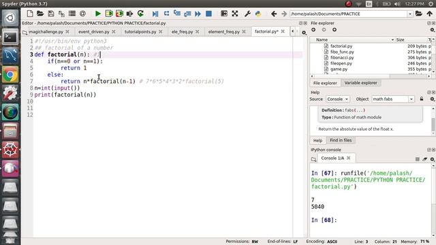The height and width of the screenshot is (245, 436).
Task: Go back to the previous cursor position
Action: click(274, 14)
